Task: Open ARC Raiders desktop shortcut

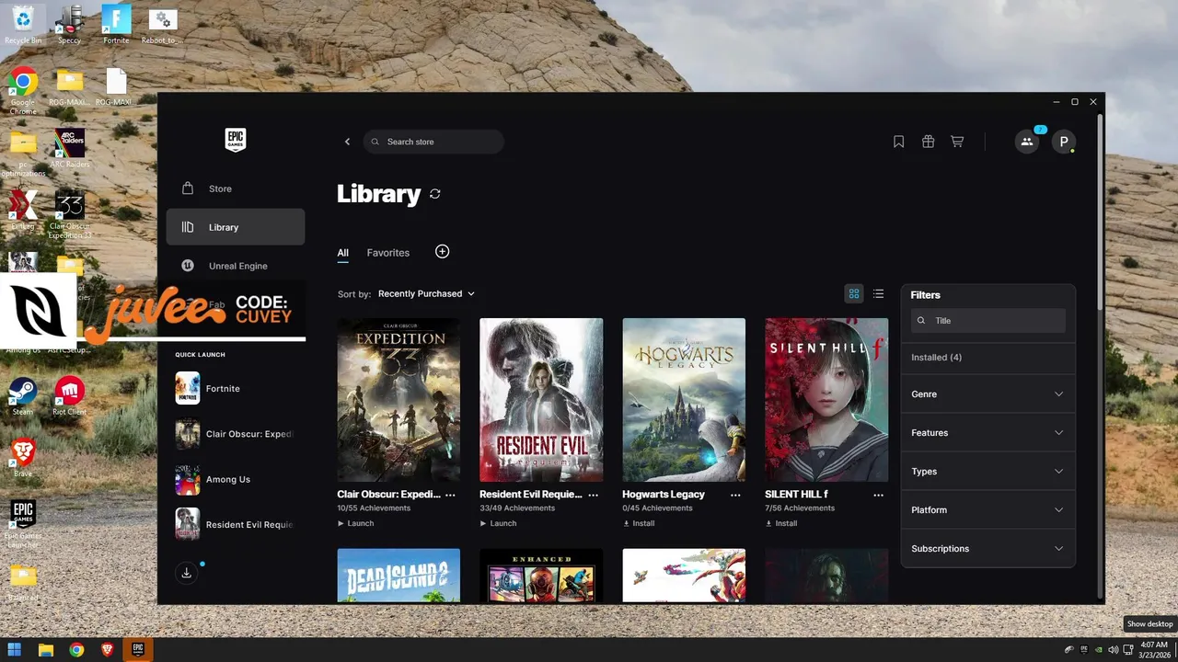Action: [70, 147]
